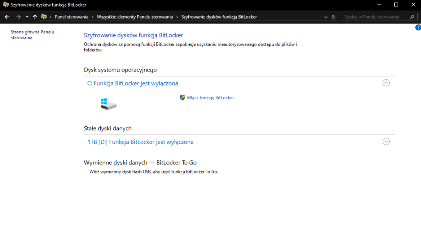The height and width of the screenshot is (227, 421).
Task: Open the recent locations dropdown arrow
Action: (x=27, y=17)
